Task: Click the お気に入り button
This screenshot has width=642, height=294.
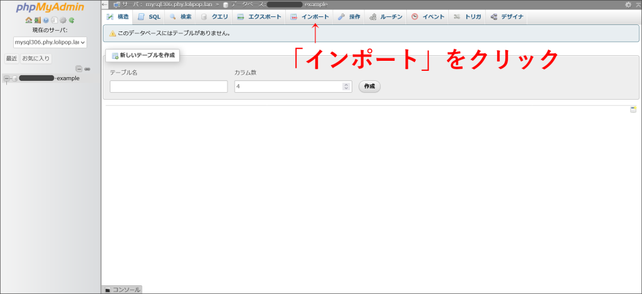Action: pyautogui.click(x=36, y=58)
